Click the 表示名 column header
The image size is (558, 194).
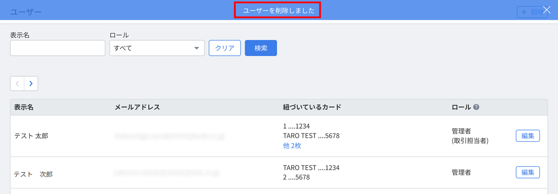(24, 107)
